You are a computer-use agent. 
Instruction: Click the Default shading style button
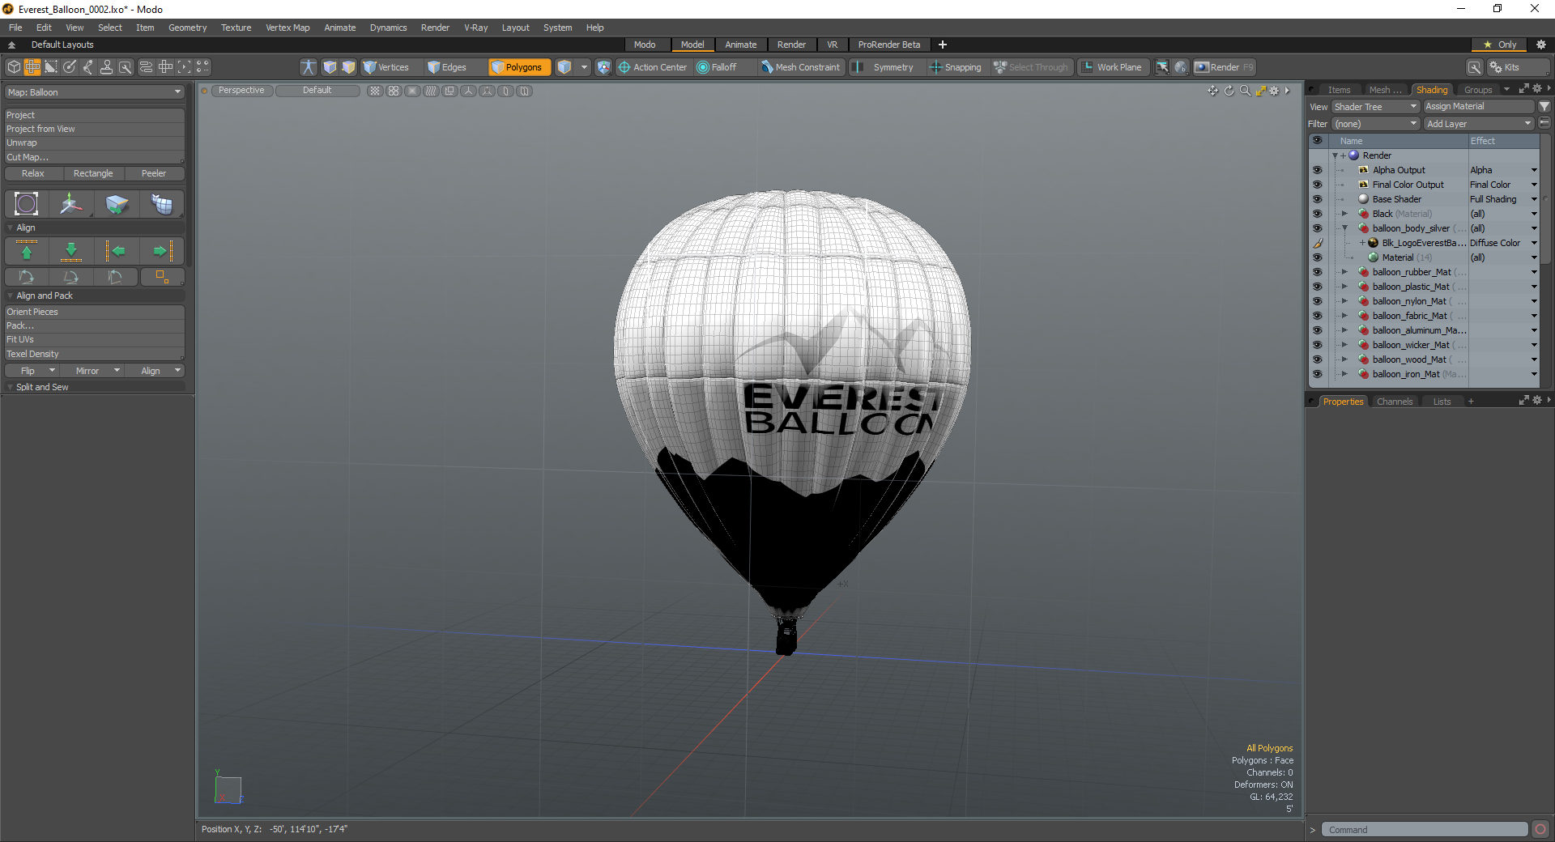click(317, 91)
